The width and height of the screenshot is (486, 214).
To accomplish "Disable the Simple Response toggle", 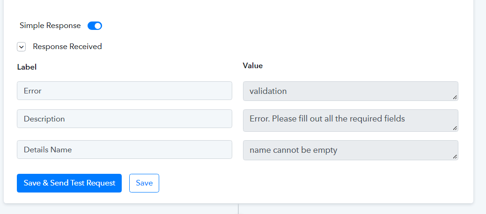I will click(x=95, y=26).
